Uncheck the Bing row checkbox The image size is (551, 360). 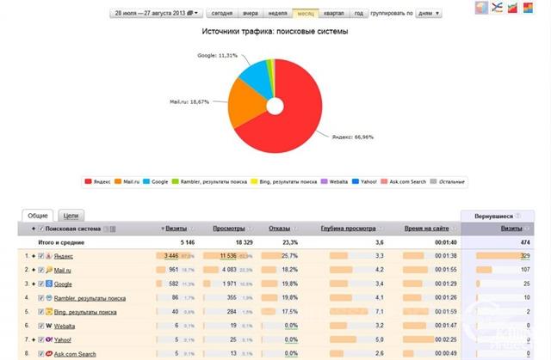coord(40,312)
